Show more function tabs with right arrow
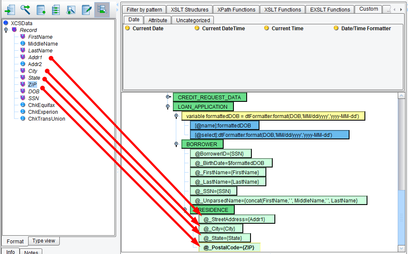The width and height of the screenshot is (408, 254). click(401, 10)
